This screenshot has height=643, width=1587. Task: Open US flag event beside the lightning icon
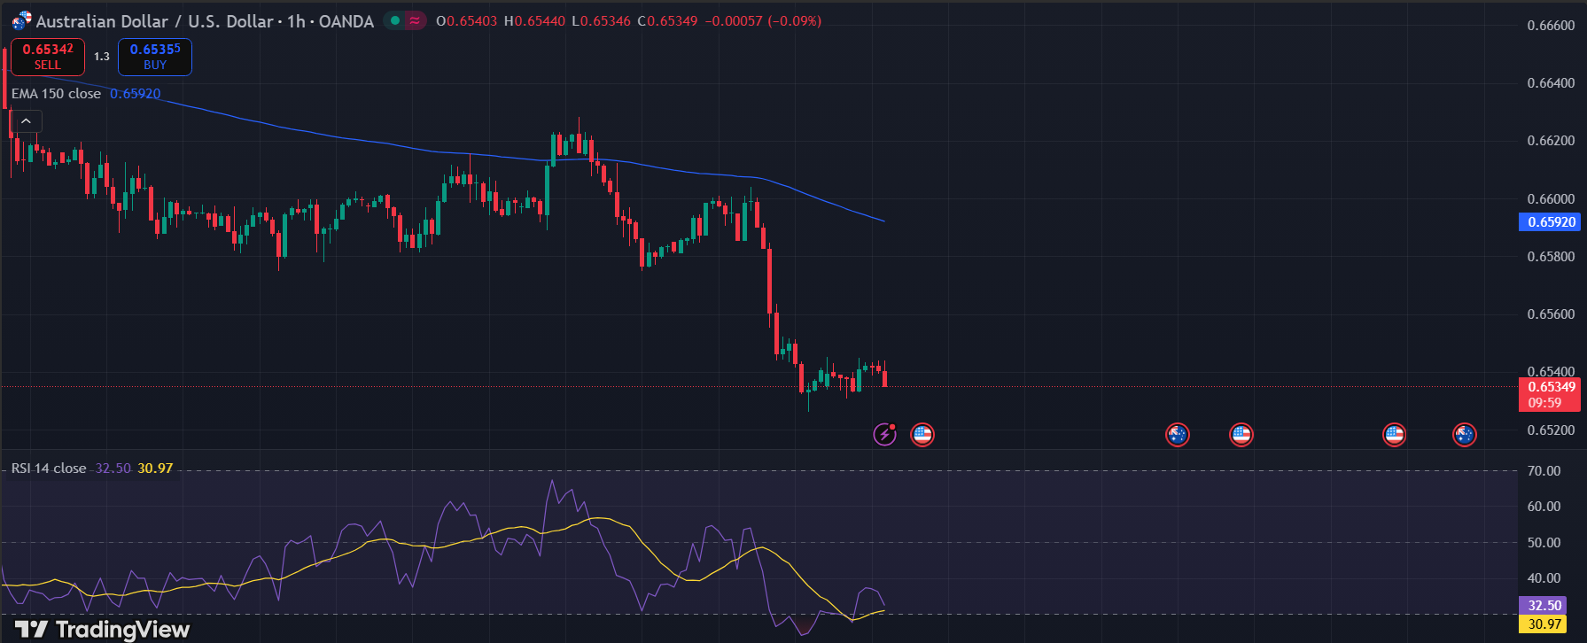922,434
